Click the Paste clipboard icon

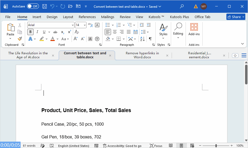tap(11, 27)
